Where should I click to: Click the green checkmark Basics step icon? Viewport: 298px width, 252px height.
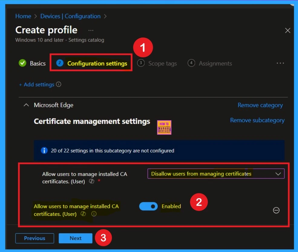coord(22,63)
